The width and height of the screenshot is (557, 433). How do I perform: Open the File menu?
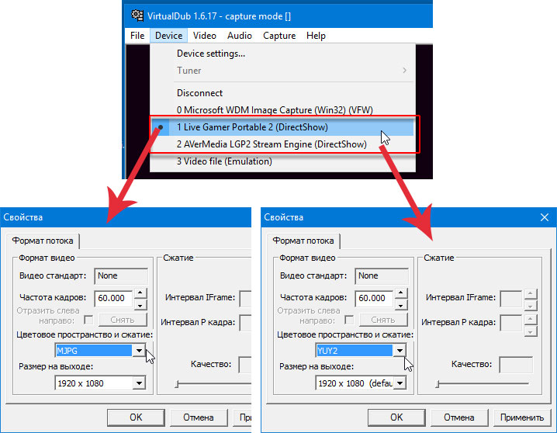137,36
